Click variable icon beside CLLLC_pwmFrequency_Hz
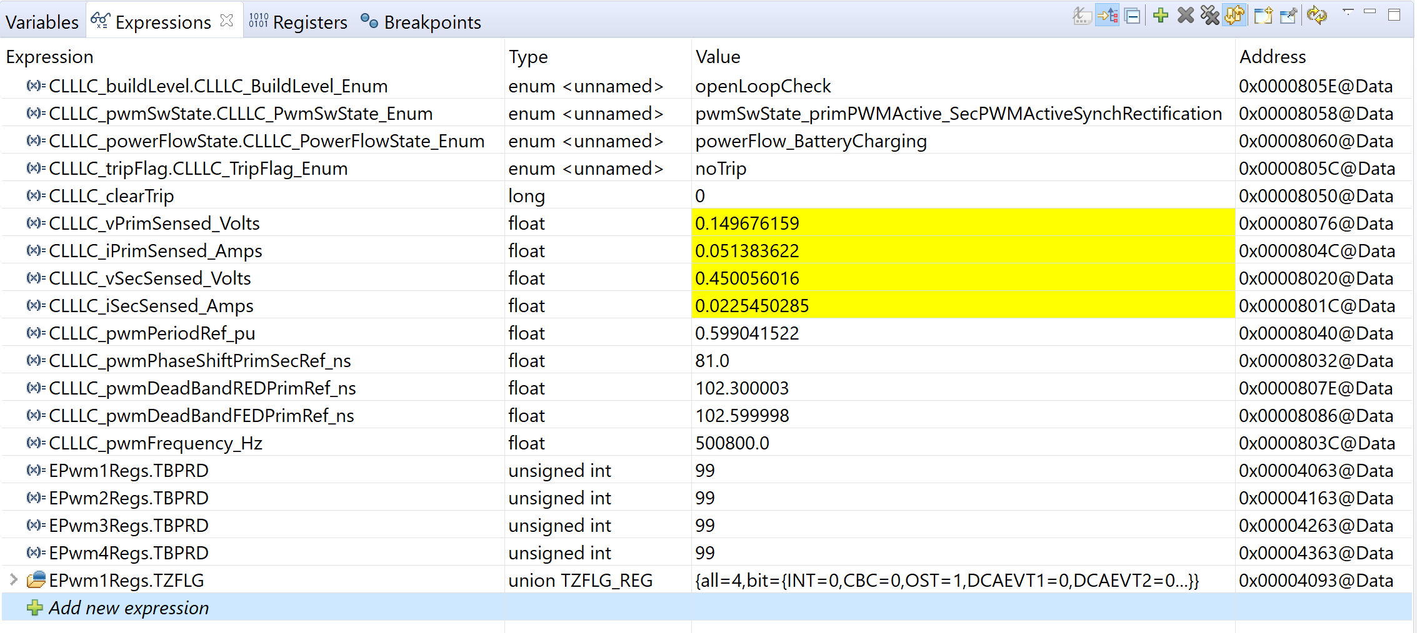This screenshot has height=633, width=1417. point(36,443)
